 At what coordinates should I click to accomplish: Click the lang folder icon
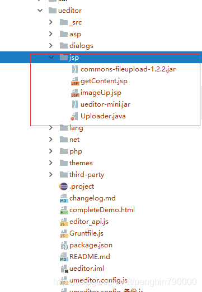pos(64,128)
